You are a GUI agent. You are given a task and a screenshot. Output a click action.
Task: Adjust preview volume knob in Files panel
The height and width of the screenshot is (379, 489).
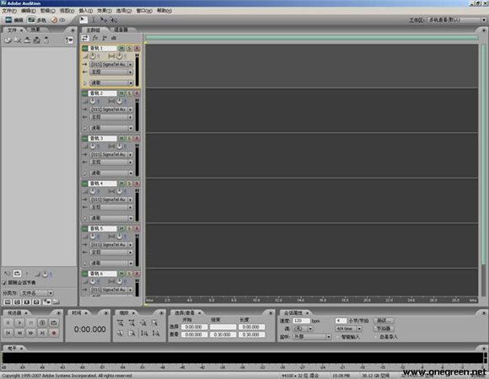click(45, 274)
